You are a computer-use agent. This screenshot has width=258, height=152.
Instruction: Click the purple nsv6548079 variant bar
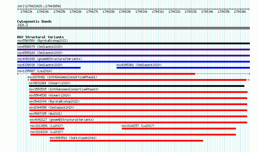coord(133,50)
